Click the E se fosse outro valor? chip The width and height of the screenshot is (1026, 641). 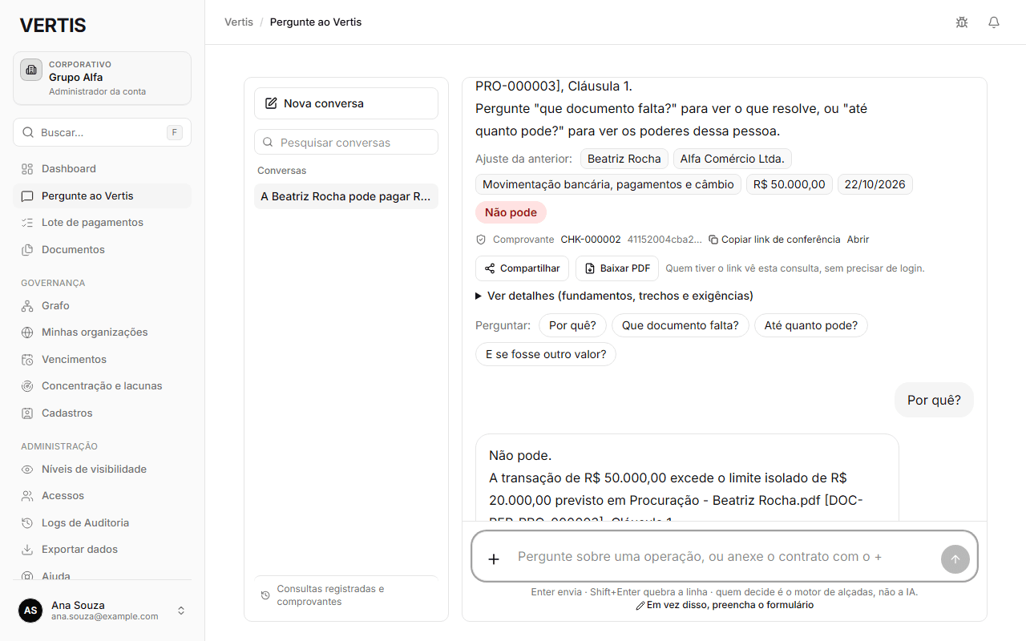coord(546,354)
